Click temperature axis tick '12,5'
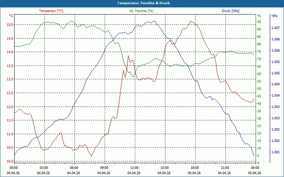The height and width of the screenshot is (177, 284). coord(10,93)
